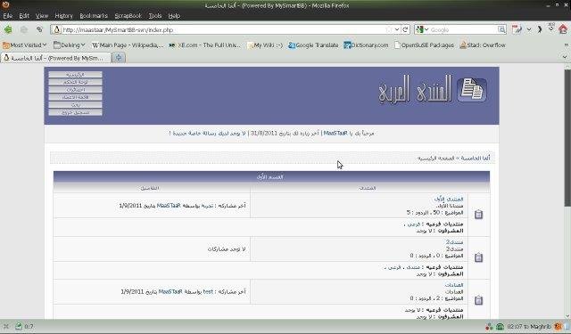Screen dimensions: 571x334
Task: Select the Powered By MySmartBB tab
Action: click(56, 58)
